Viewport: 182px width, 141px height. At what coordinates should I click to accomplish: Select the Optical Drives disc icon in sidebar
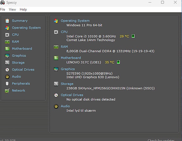[x=7, y=70]
